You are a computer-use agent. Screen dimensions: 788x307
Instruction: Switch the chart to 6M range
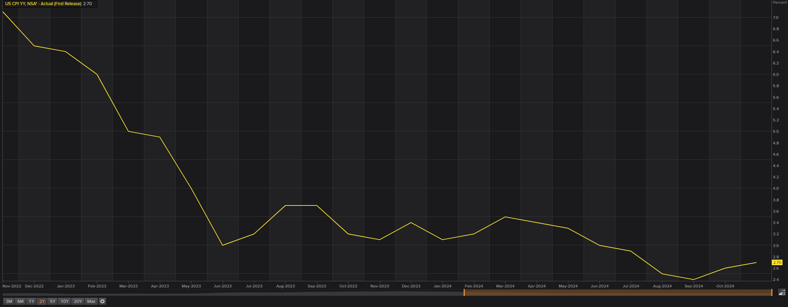click(20, 302)
